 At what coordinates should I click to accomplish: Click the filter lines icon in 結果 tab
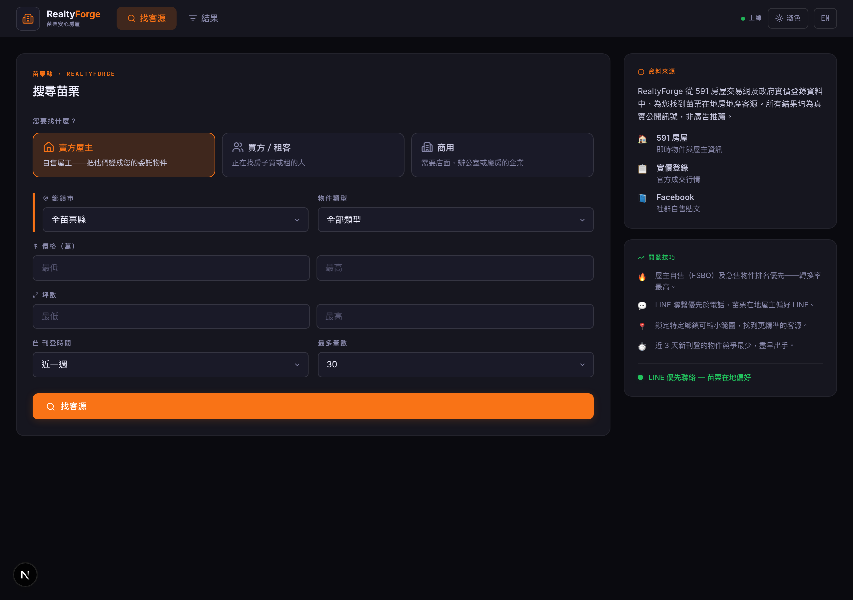point(193,18)
